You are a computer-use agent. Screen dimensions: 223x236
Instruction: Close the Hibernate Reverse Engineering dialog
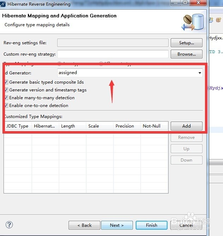pyautogui.click(x=198, y=3)
